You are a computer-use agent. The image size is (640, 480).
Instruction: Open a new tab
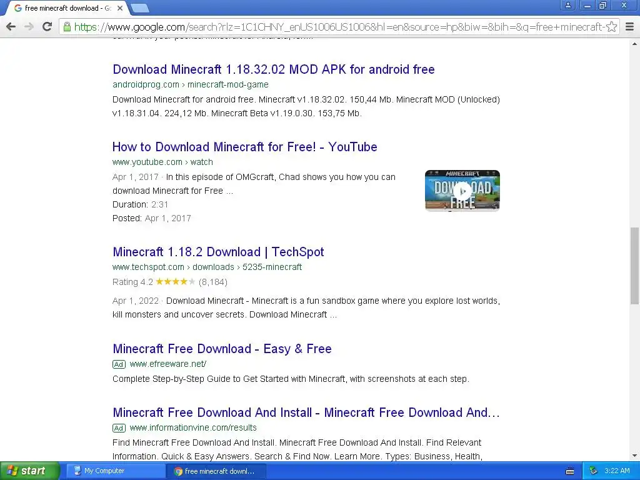[140, 7]
